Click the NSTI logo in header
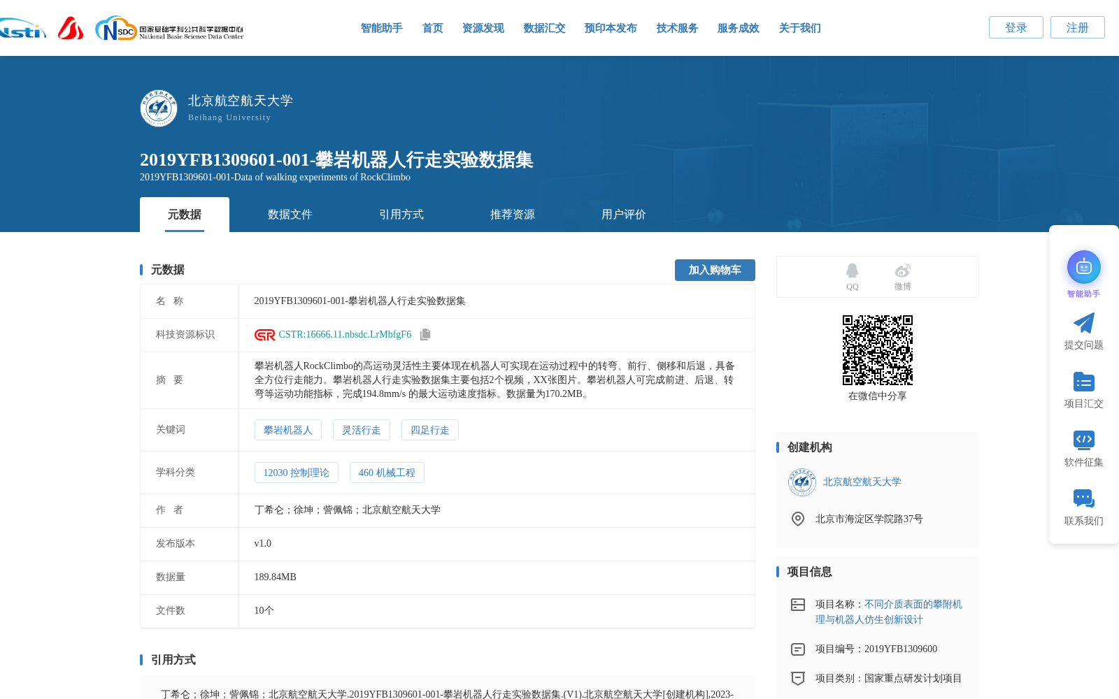Image resolution: width=1119 pixels, height=699 pixels. 22,29
